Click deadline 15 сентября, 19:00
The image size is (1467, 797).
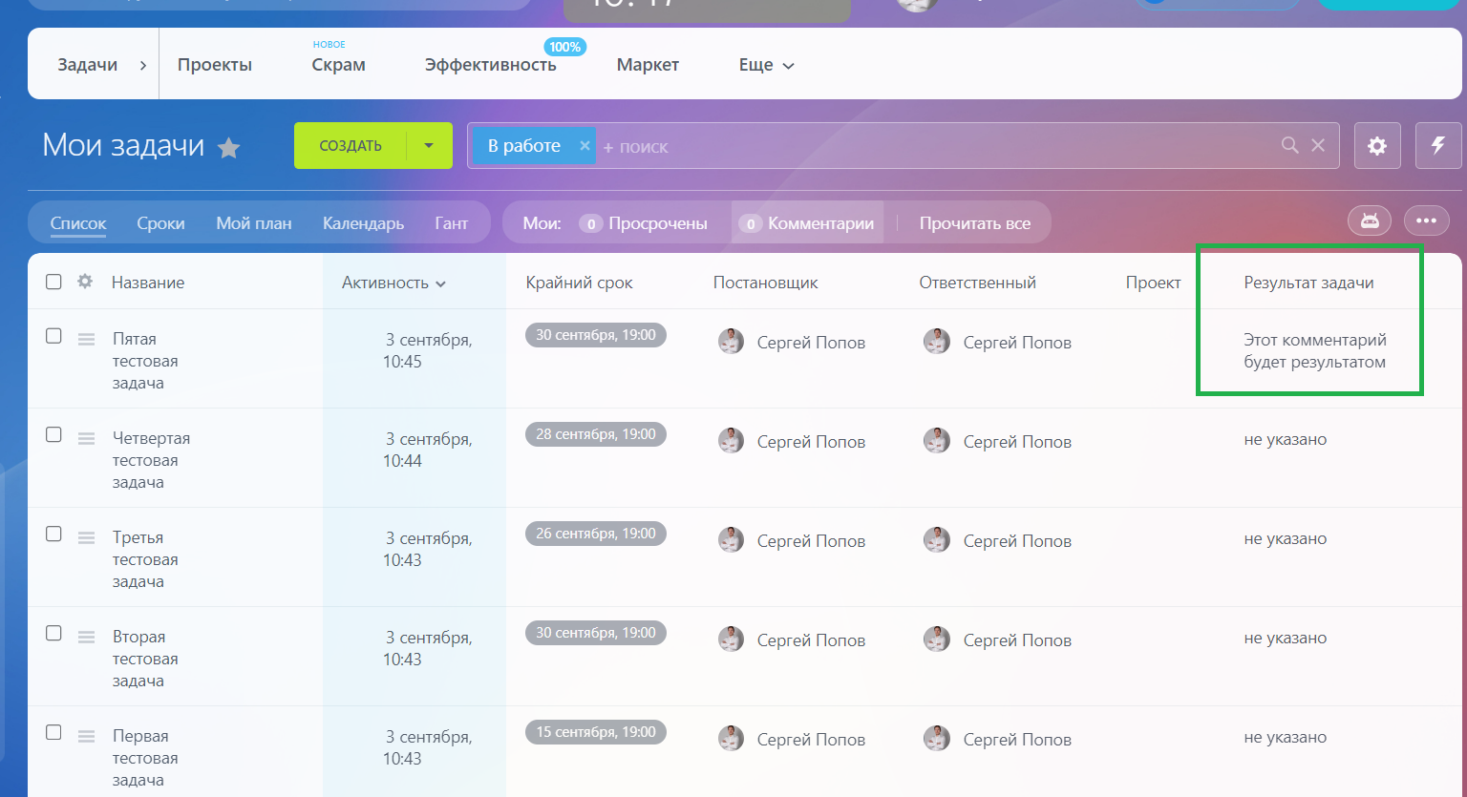click(x=596, y=732)
